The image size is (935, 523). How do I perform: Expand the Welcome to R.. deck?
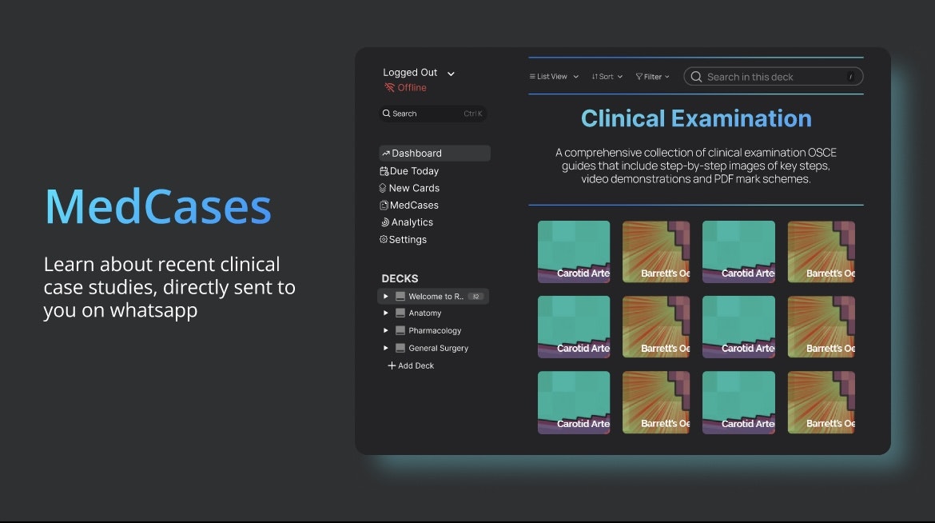(x=386, y=296)
